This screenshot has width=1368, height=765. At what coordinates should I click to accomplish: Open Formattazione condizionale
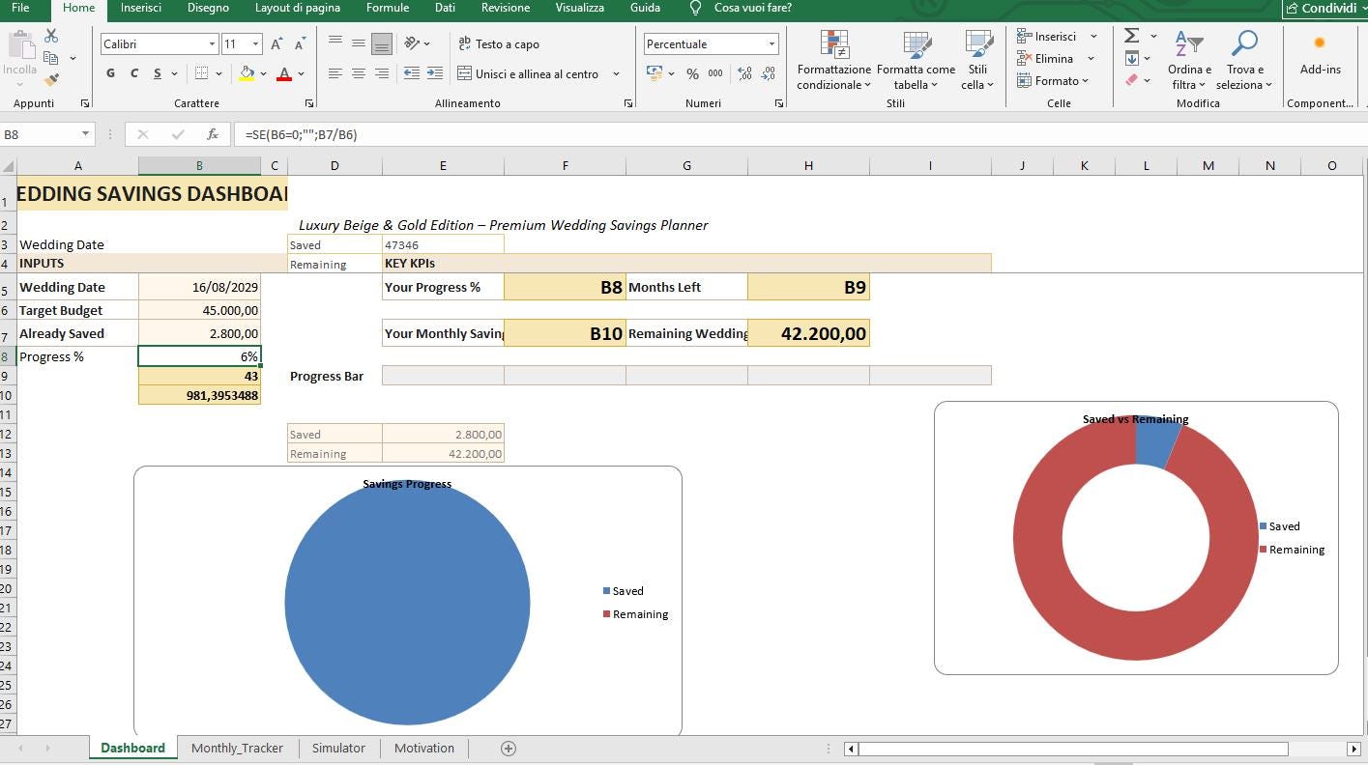point(833,61)
